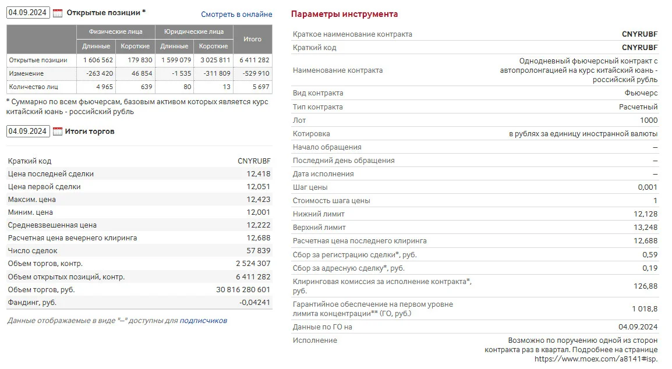Click the Изменение row label

click(x=27, y=73)
